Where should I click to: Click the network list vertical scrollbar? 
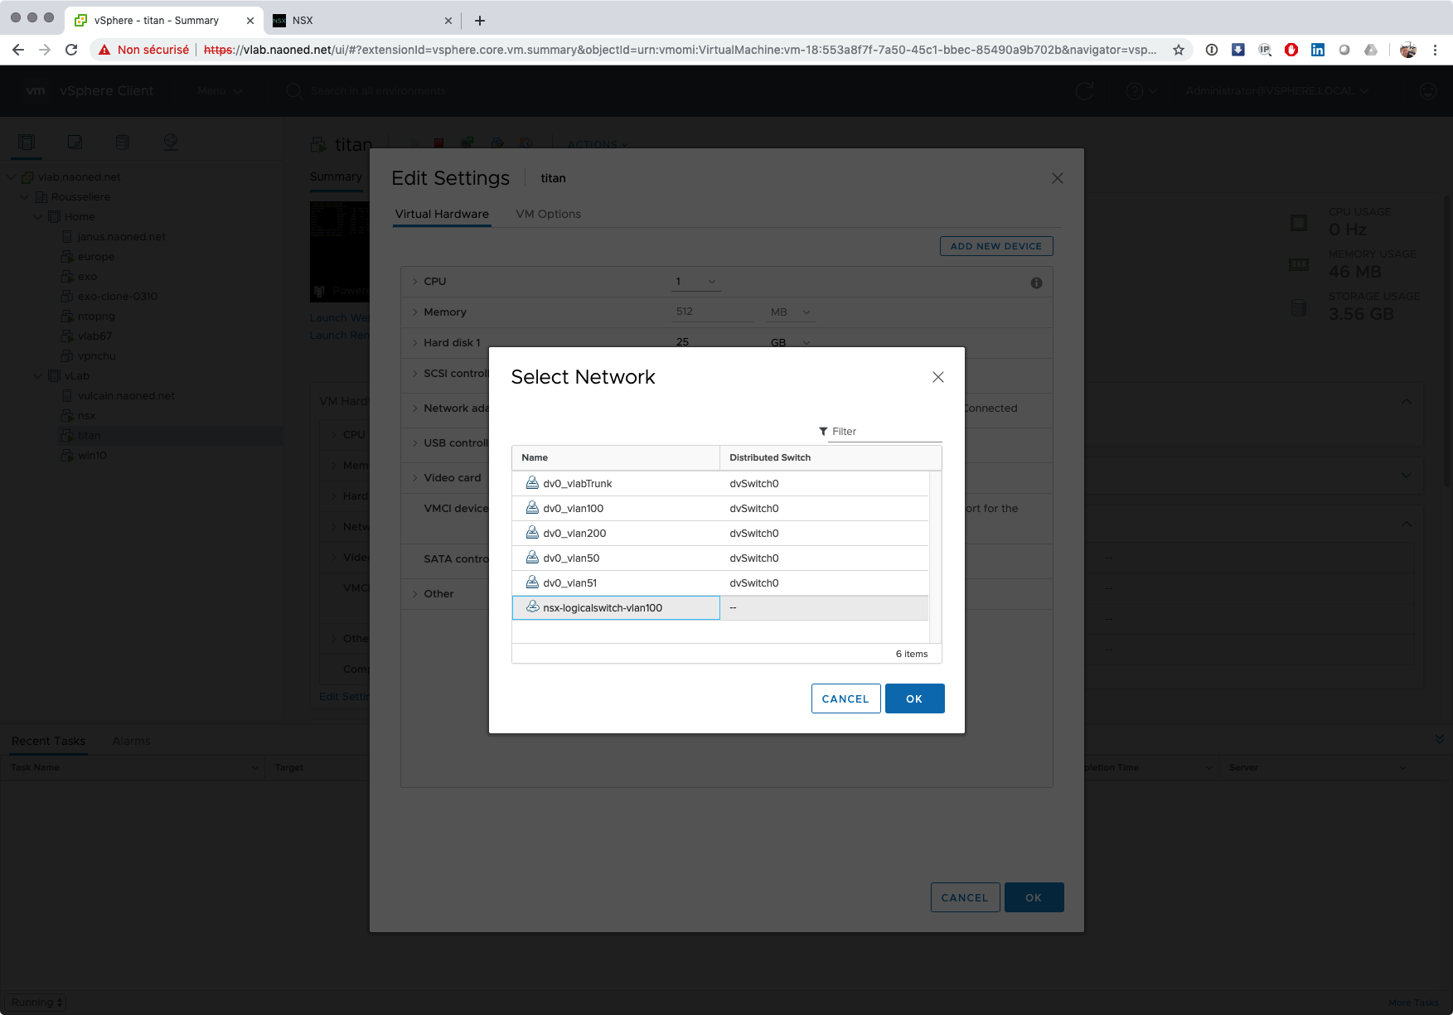point(935,555)
